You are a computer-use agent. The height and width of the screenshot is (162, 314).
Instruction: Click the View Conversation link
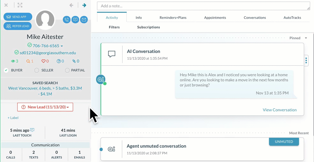[280, 110]
